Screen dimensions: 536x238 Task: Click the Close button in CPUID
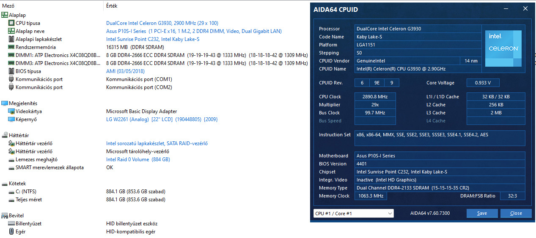pyautogui.click(x=516, y=214)
